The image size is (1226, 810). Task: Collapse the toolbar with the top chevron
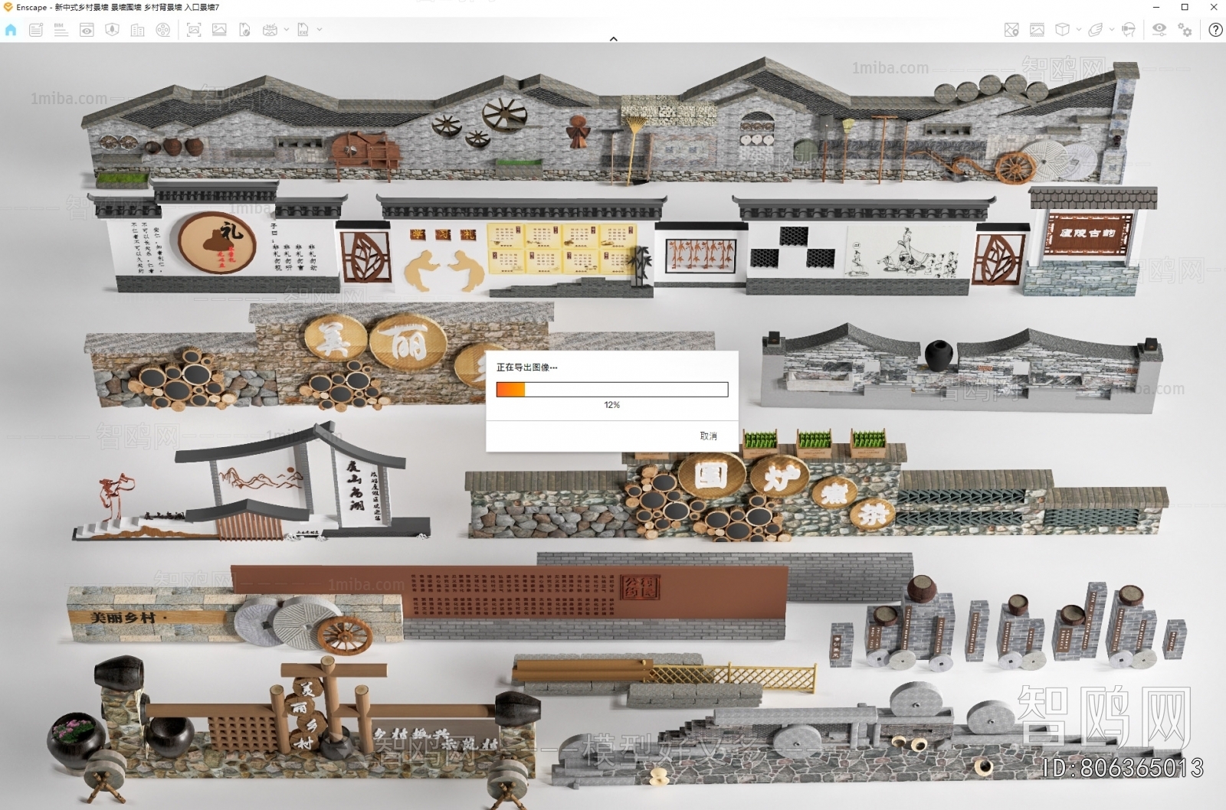(x=613, y=38)
